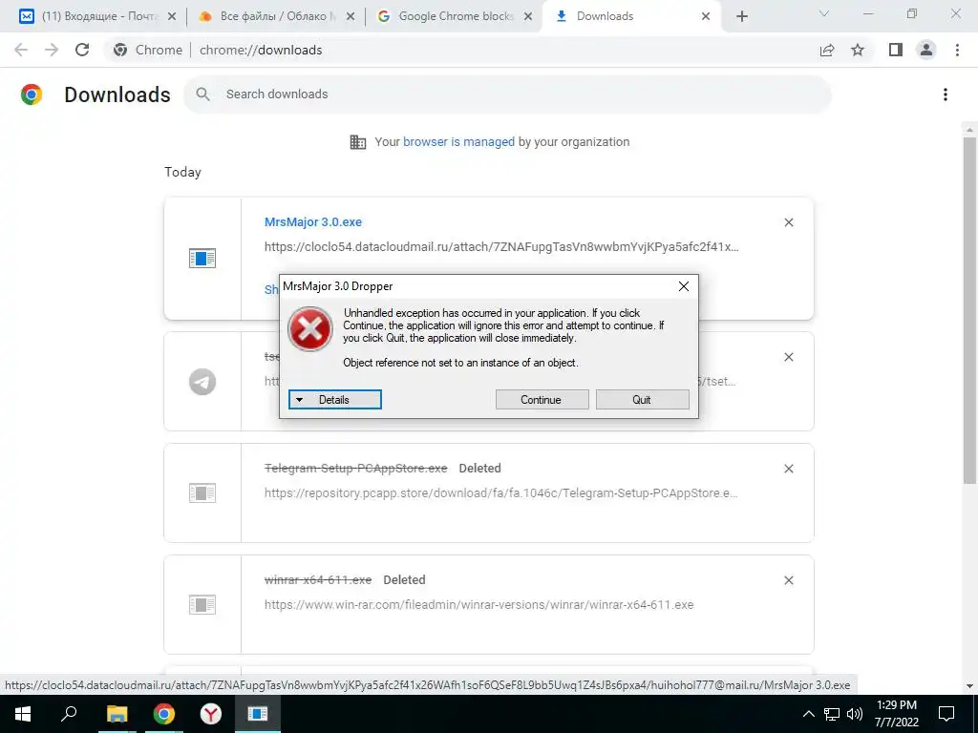
Task: Open File Explorer from the taskbar
Action: pos(117,714)
